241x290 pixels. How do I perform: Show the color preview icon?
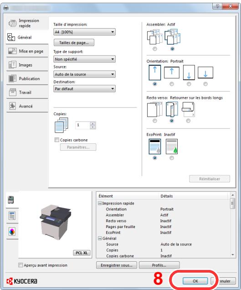(12, 232)
